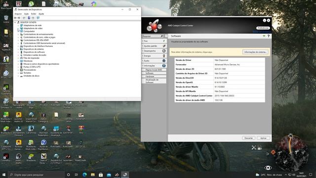
Task: Click AMD Catalyst taskbar icon
Action: [x=117, y=175]
